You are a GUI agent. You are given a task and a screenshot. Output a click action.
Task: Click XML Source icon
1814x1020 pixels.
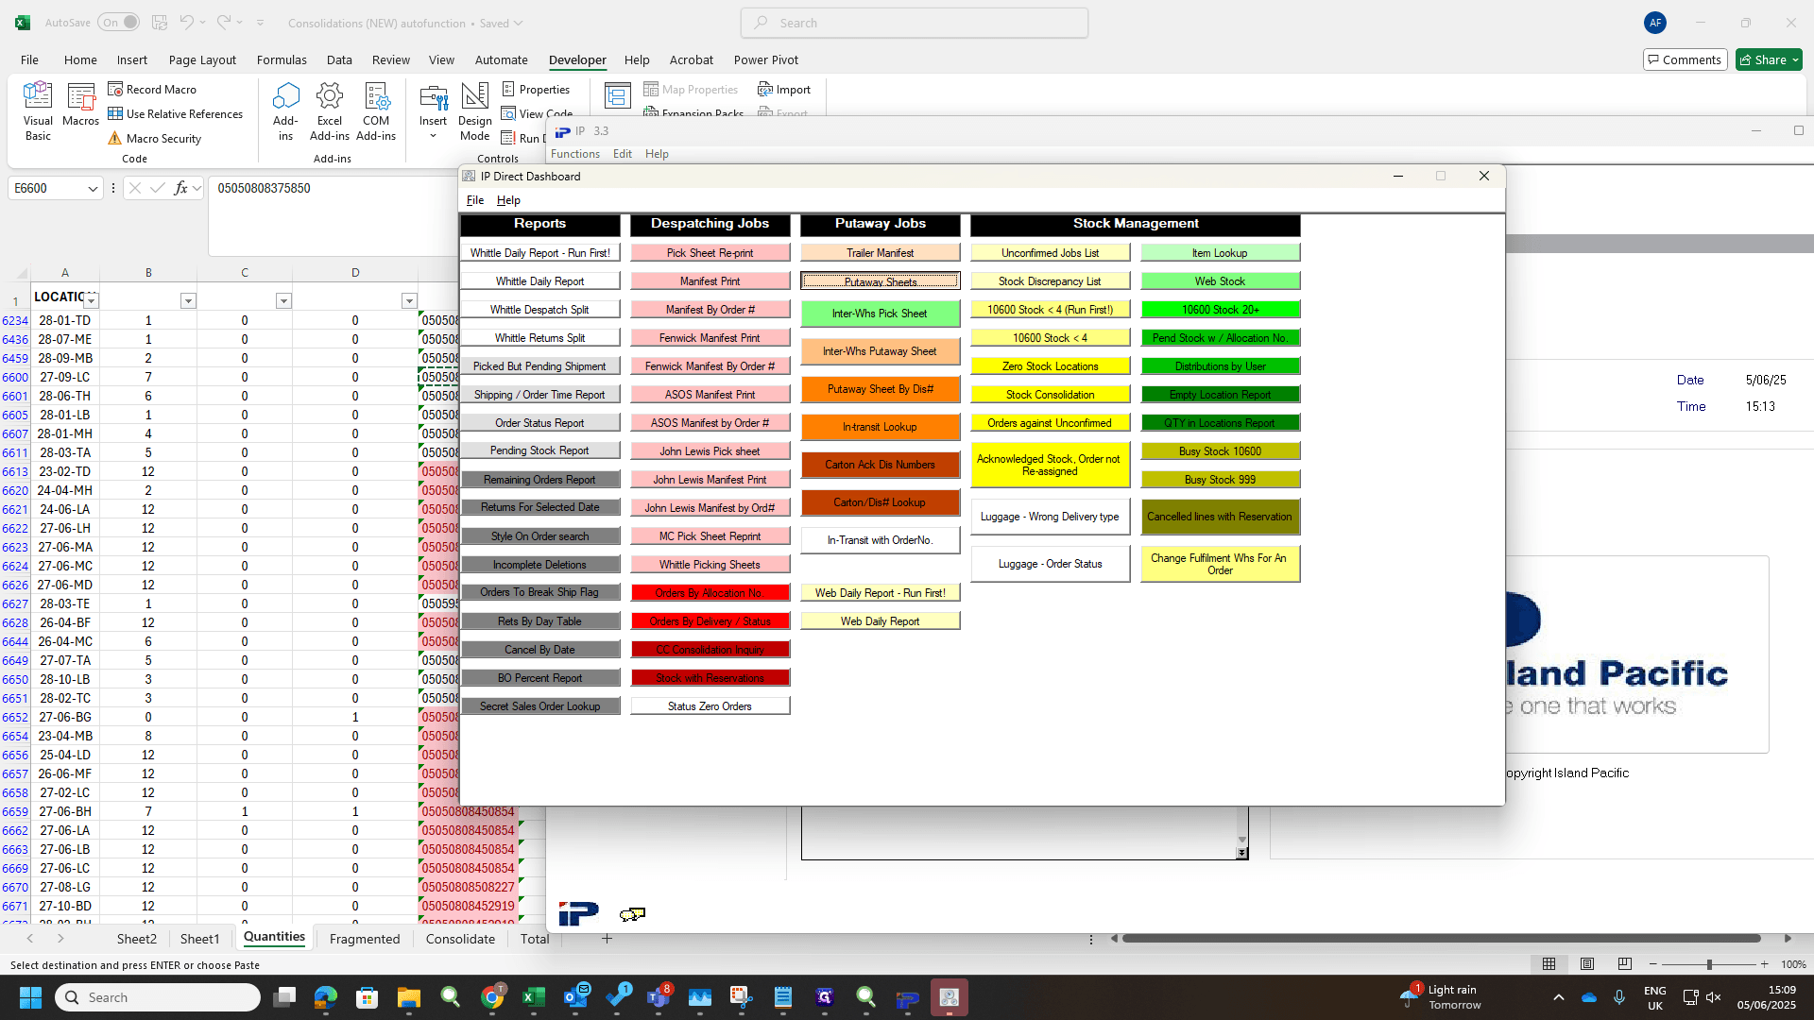(x=618, y=95)
